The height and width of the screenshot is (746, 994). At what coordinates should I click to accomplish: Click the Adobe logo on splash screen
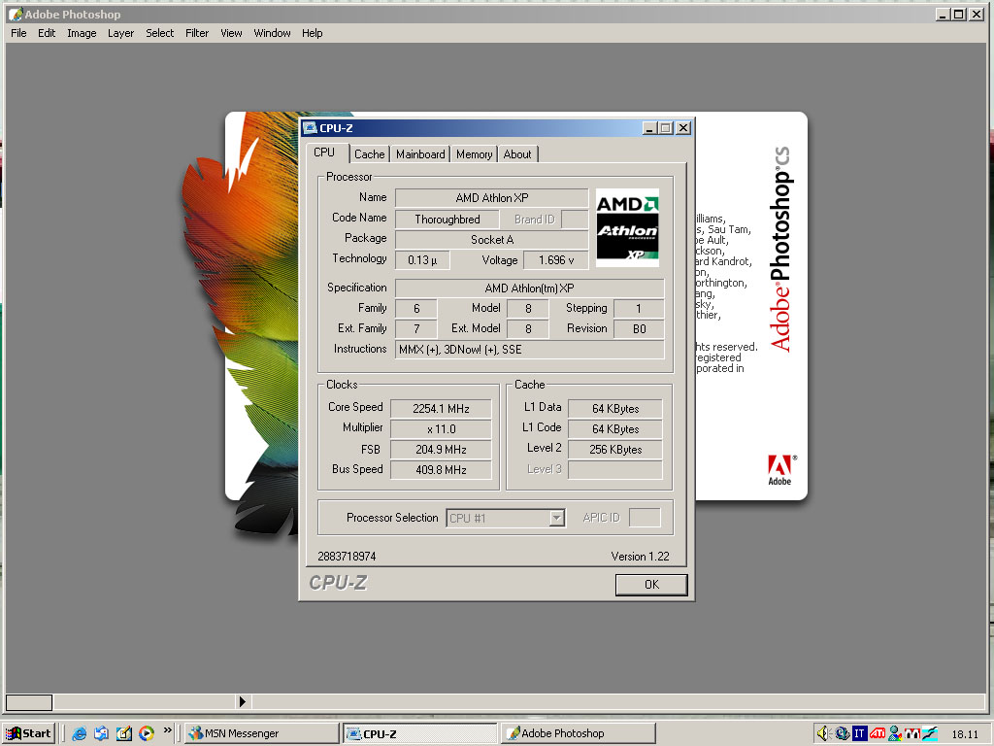[779, 470]
